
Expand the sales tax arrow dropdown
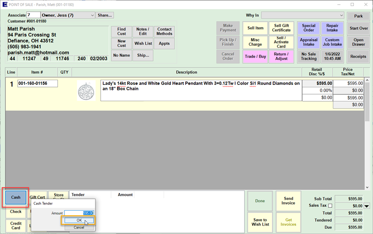(x=366, y=206)
